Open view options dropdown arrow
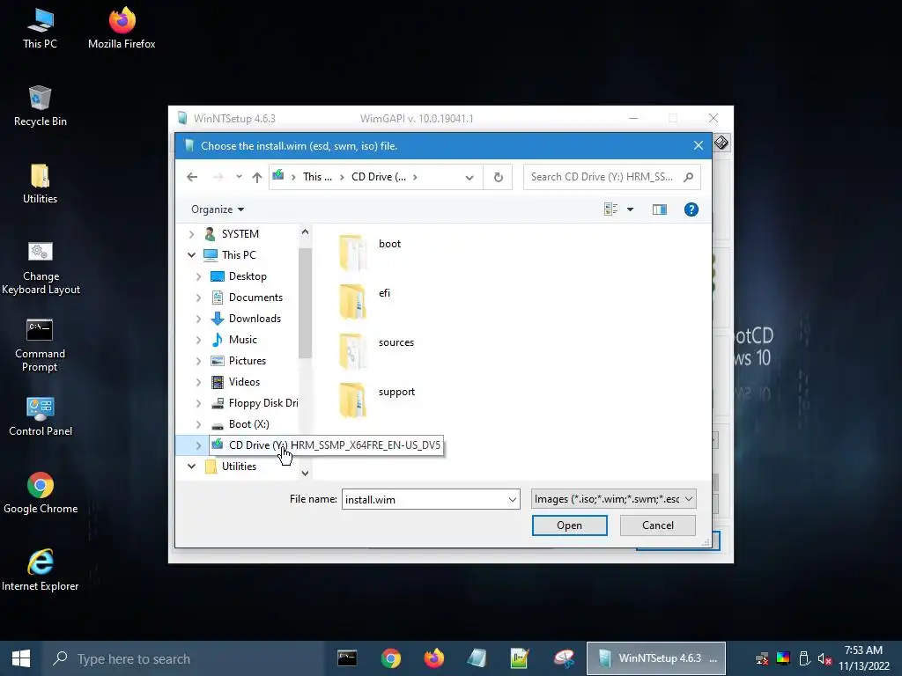The image size is (902, 676). 630,209
